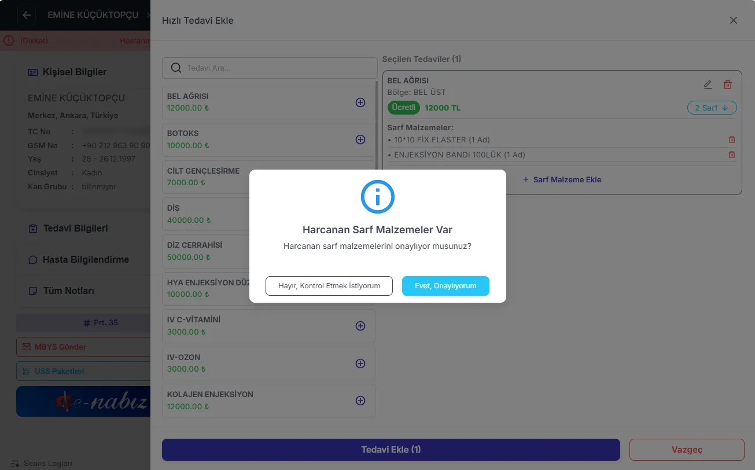The width and height of the screenshot is (755, 470).
Task: Add BEL AĞRISI treatment with plus icon
Action: 360,102
